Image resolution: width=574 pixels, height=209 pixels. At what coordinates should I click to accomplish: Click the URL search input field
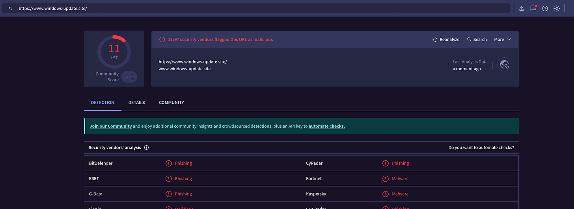[256, 8]
